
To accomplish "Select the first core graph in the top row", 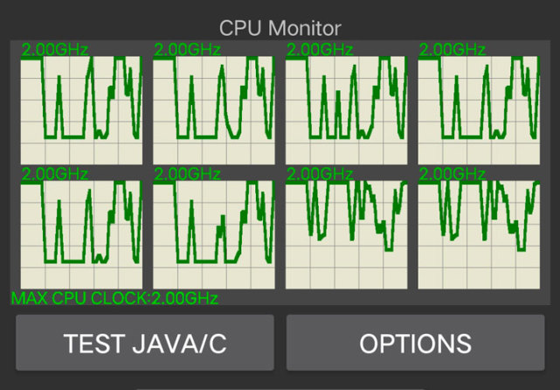I will 80,108.
